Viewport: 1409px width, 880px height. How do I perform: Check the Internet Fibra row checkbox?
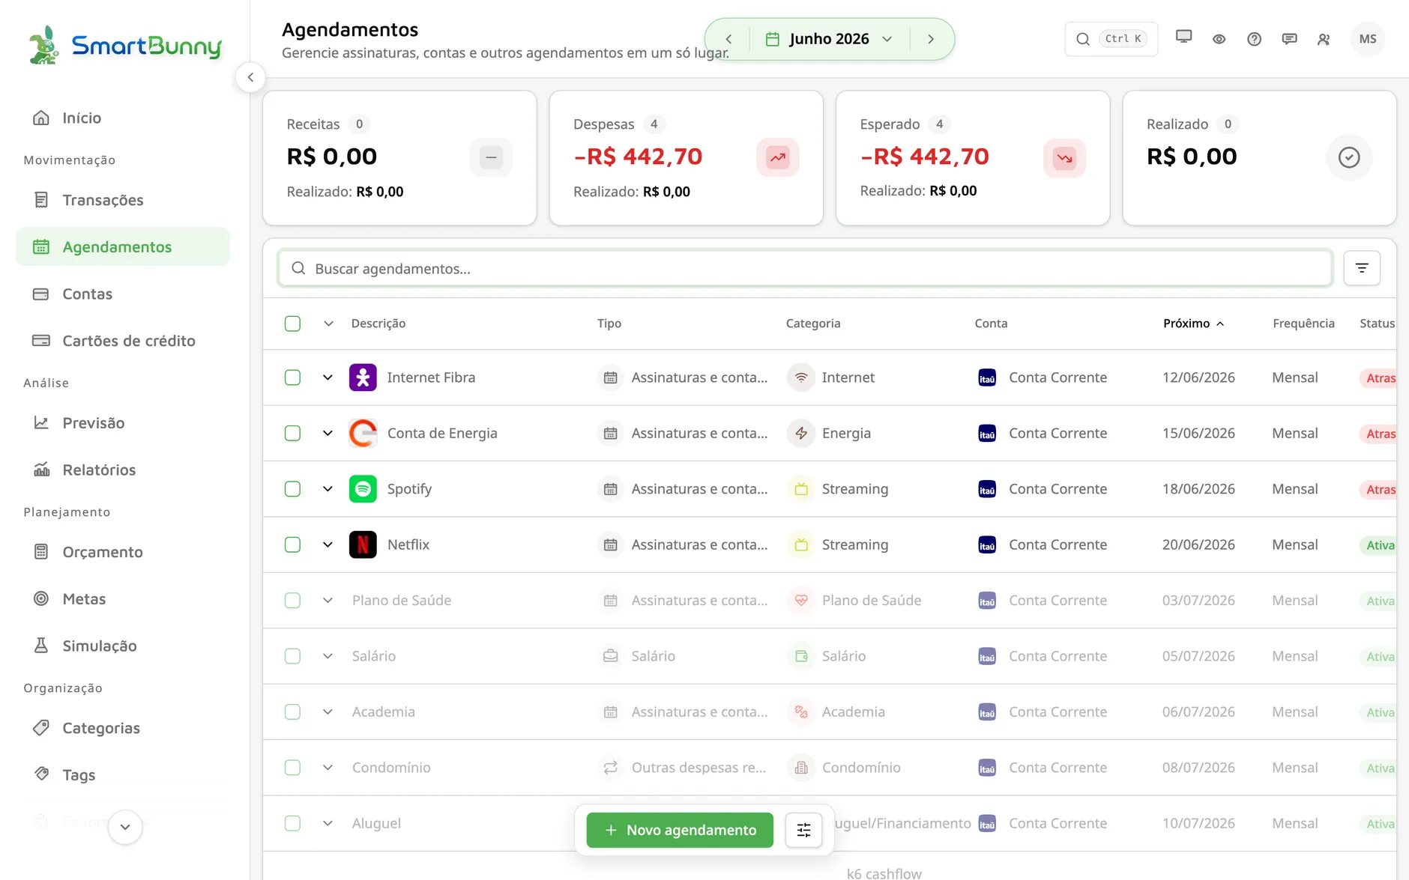pyautogui.click(x=292, y=377)
